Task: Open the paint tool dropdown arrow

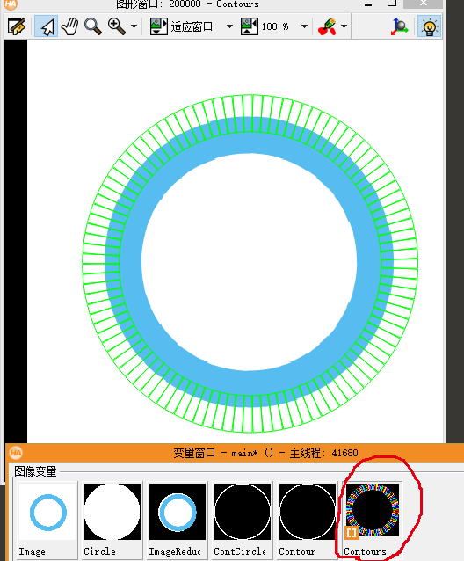Action: point(344,26)
